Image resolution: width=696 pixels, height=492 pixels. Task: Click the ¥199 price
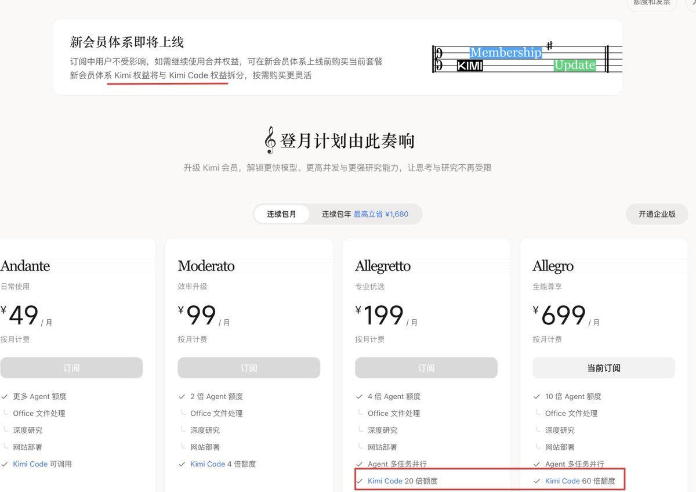380,316
